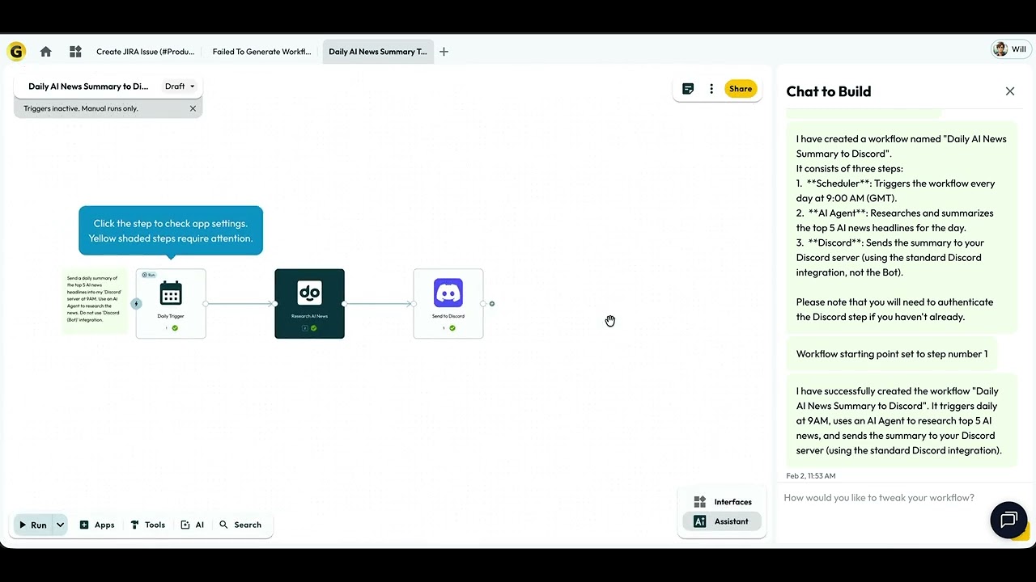1036x582 pixels.
Task: Expand the Run options chevron
Action: (x=61, y=525)
